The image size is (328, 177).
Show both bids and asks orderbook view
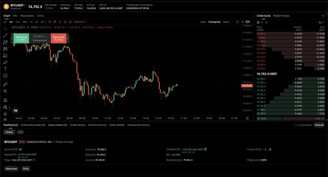(x=258, y=22)
